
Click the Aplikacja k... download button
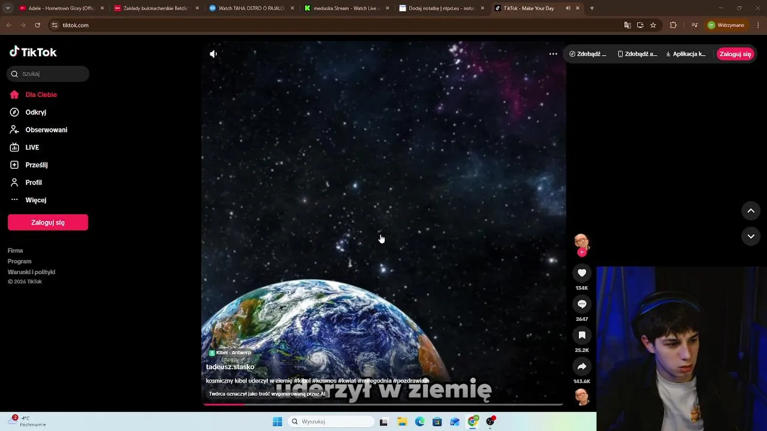(x=686, y=54)
